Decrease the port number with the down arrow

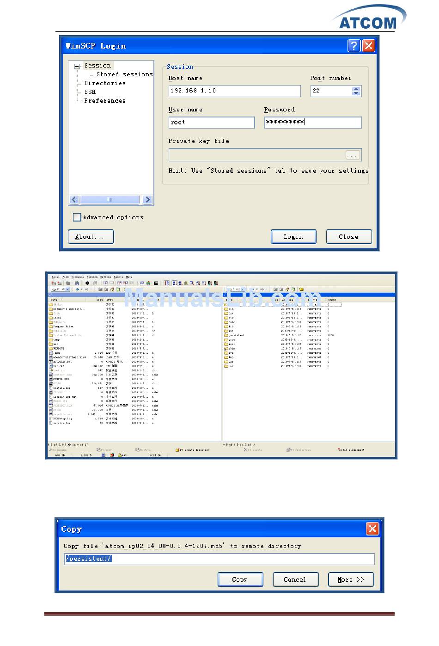(x=356, y=93)
